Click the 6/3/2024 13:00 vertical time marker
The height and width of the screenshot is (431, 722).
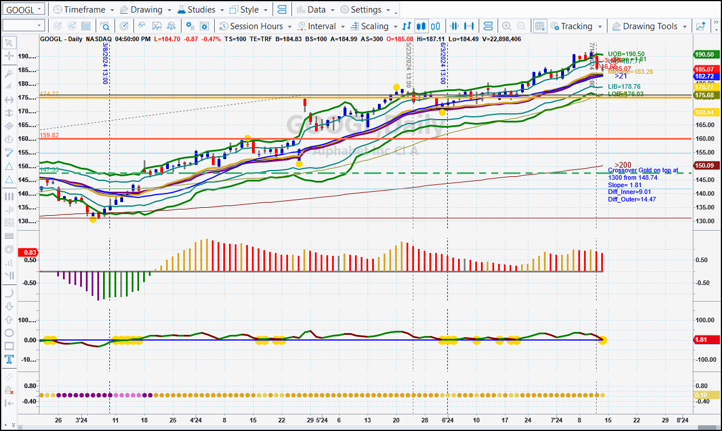pyautogui.click(x=444, y=64)
